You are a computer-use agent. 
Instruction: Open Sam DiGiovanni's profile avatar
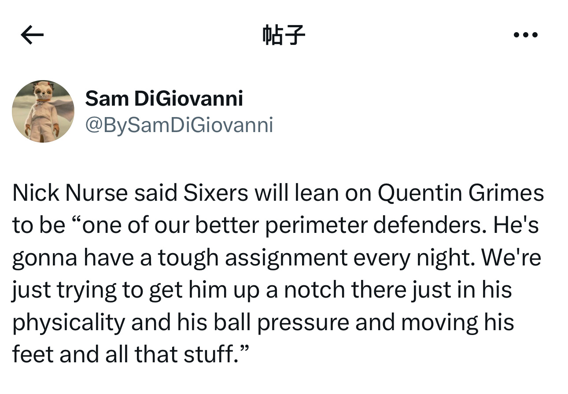pos(43,111)
